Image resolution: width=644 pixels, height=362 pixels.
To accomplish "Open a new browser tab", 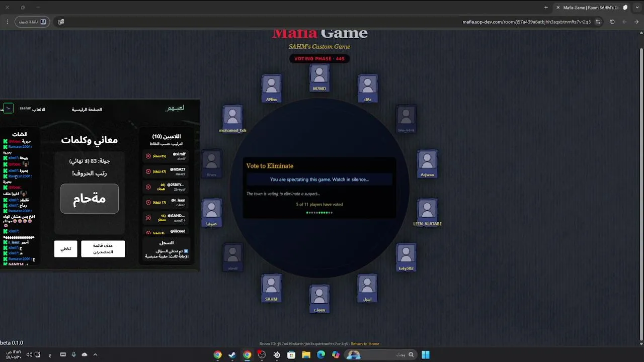I will pyautogui.click(x=546, y=8).
